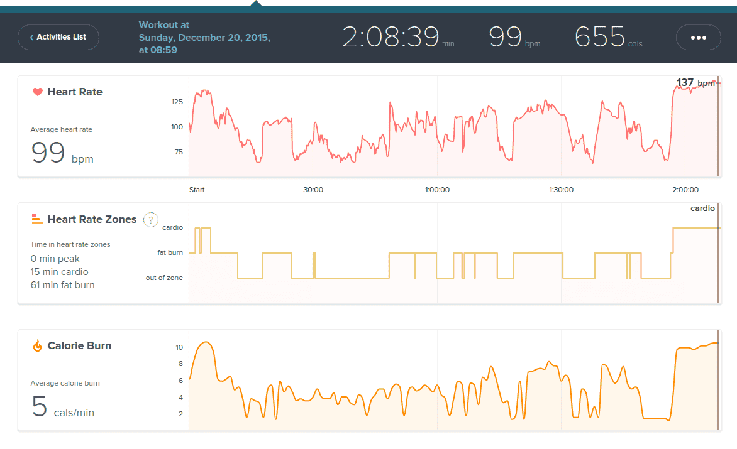This screenshot has width=737, height=449.
Task: Select the 1:30:00 time axis marker
Action: coord(561,190)
